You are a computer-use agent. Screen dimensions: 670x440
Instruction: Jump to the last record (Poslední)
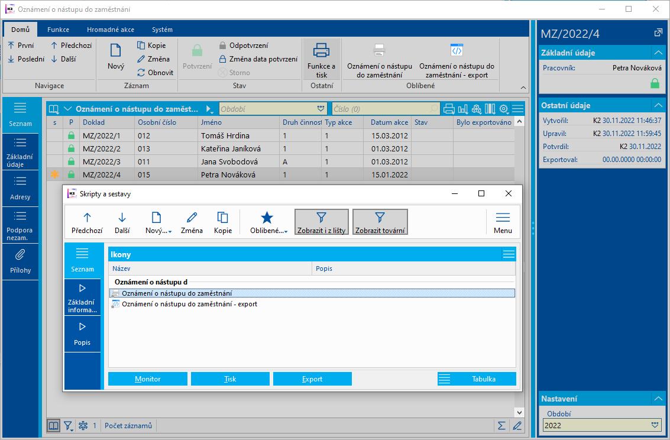pos(26,59)
